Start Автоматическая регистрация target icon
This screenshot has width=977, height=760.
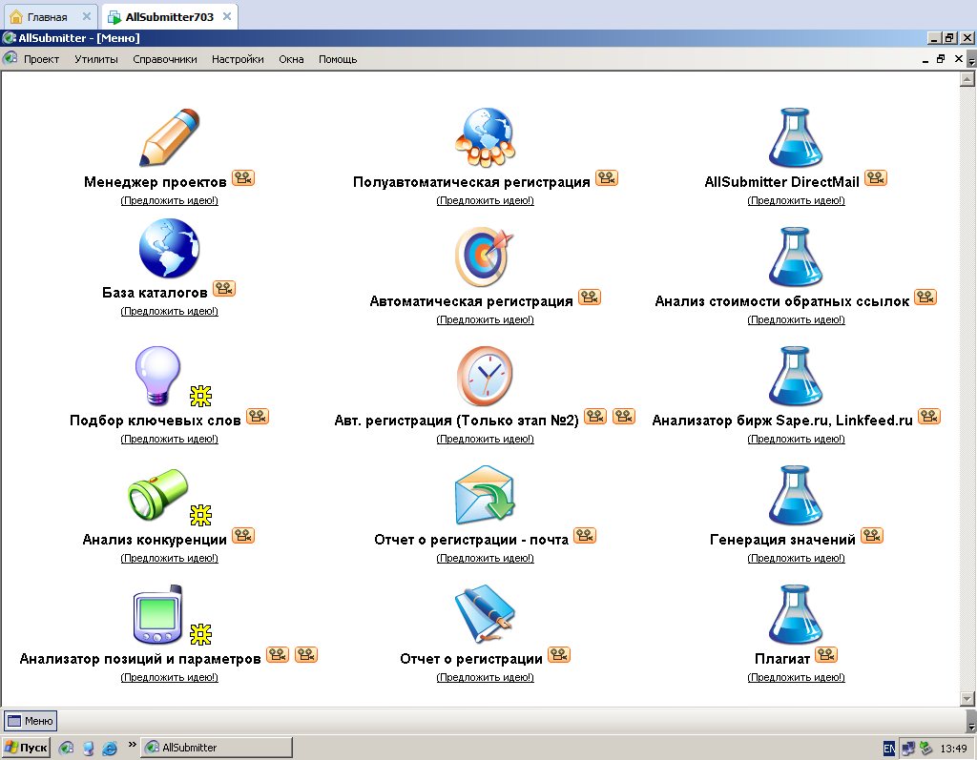[x=485, y=257]
